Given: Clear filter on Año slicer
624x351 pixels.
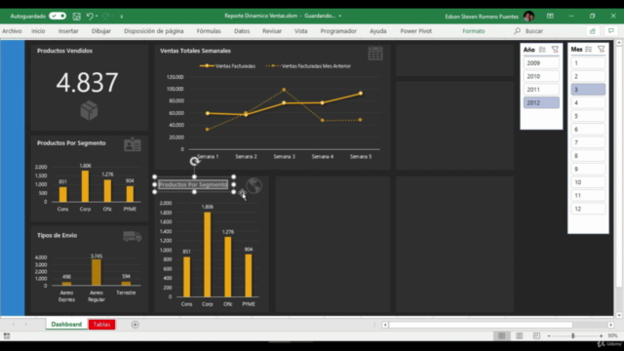Looking at the screenshot, I should point(555,50).
